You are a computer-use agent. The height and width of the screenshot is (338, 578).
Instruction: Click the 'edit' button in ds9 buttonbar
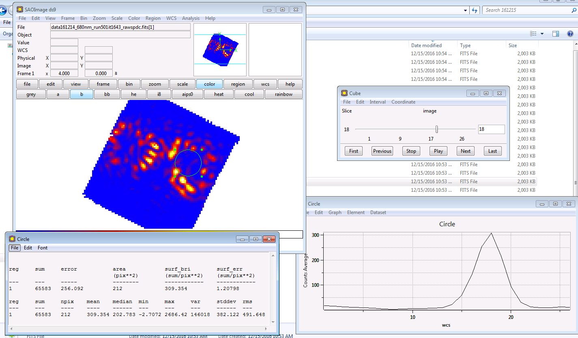[51, 84]
